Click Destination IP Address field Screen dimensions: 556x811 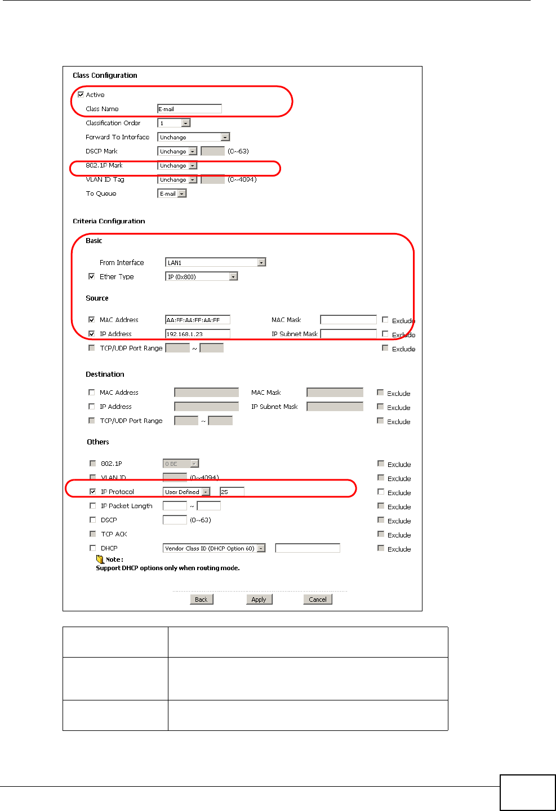pos(207,407)
